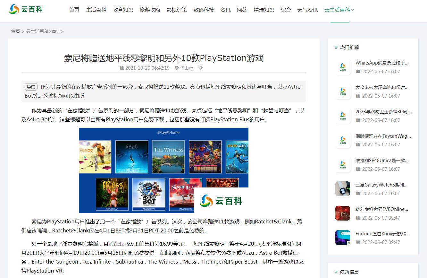Click calendar icon beside GalaxyWatch5 article date
Viewport: 427px width, 278px height.
coord(358,193)
